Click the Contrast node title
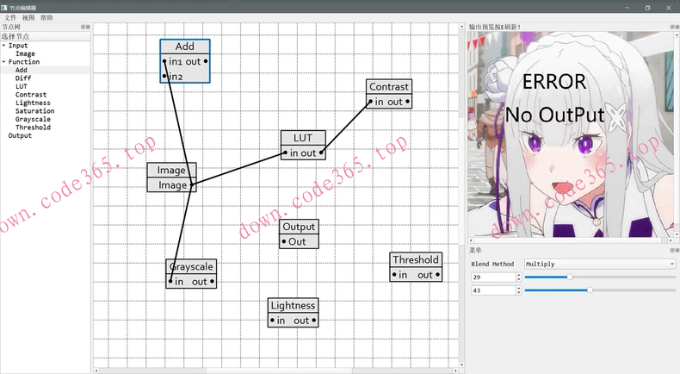 coord(389,87)
